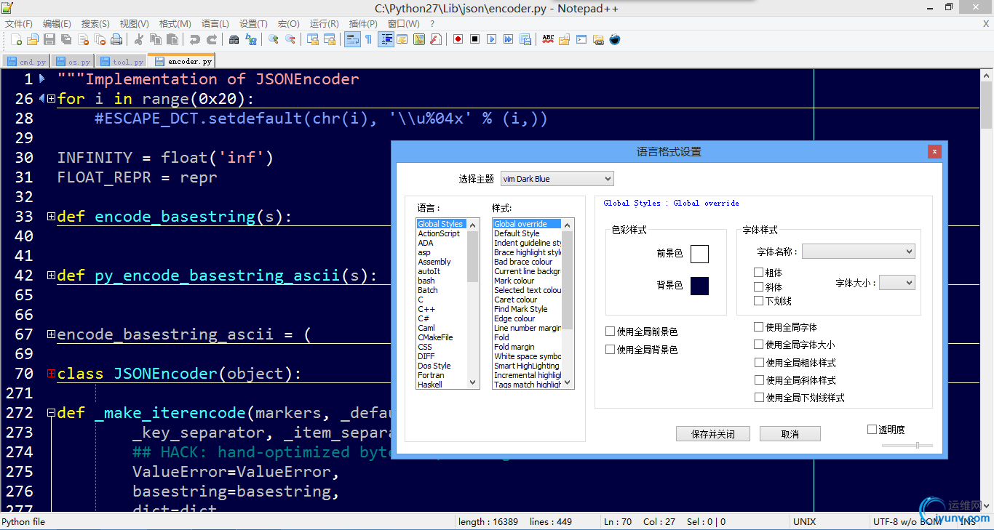Open the 插件(P) menu

pyautogui.click(x=363, y=24)
